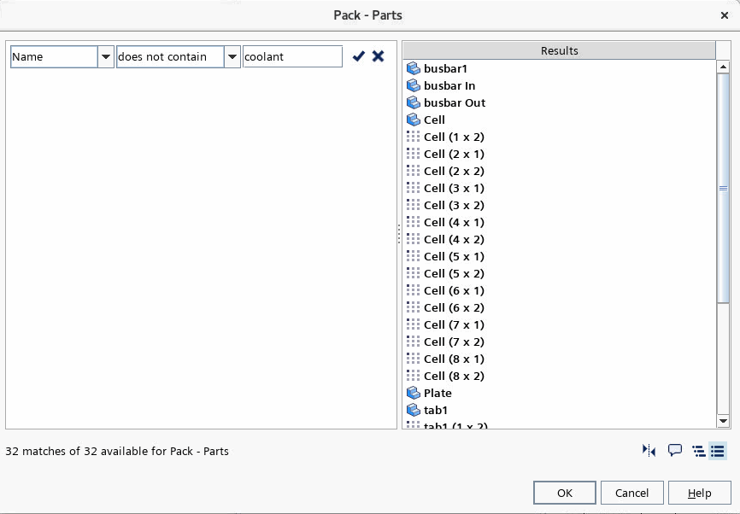Click the mirror/split view icon

pyautogui.click(x=649, y=451)
